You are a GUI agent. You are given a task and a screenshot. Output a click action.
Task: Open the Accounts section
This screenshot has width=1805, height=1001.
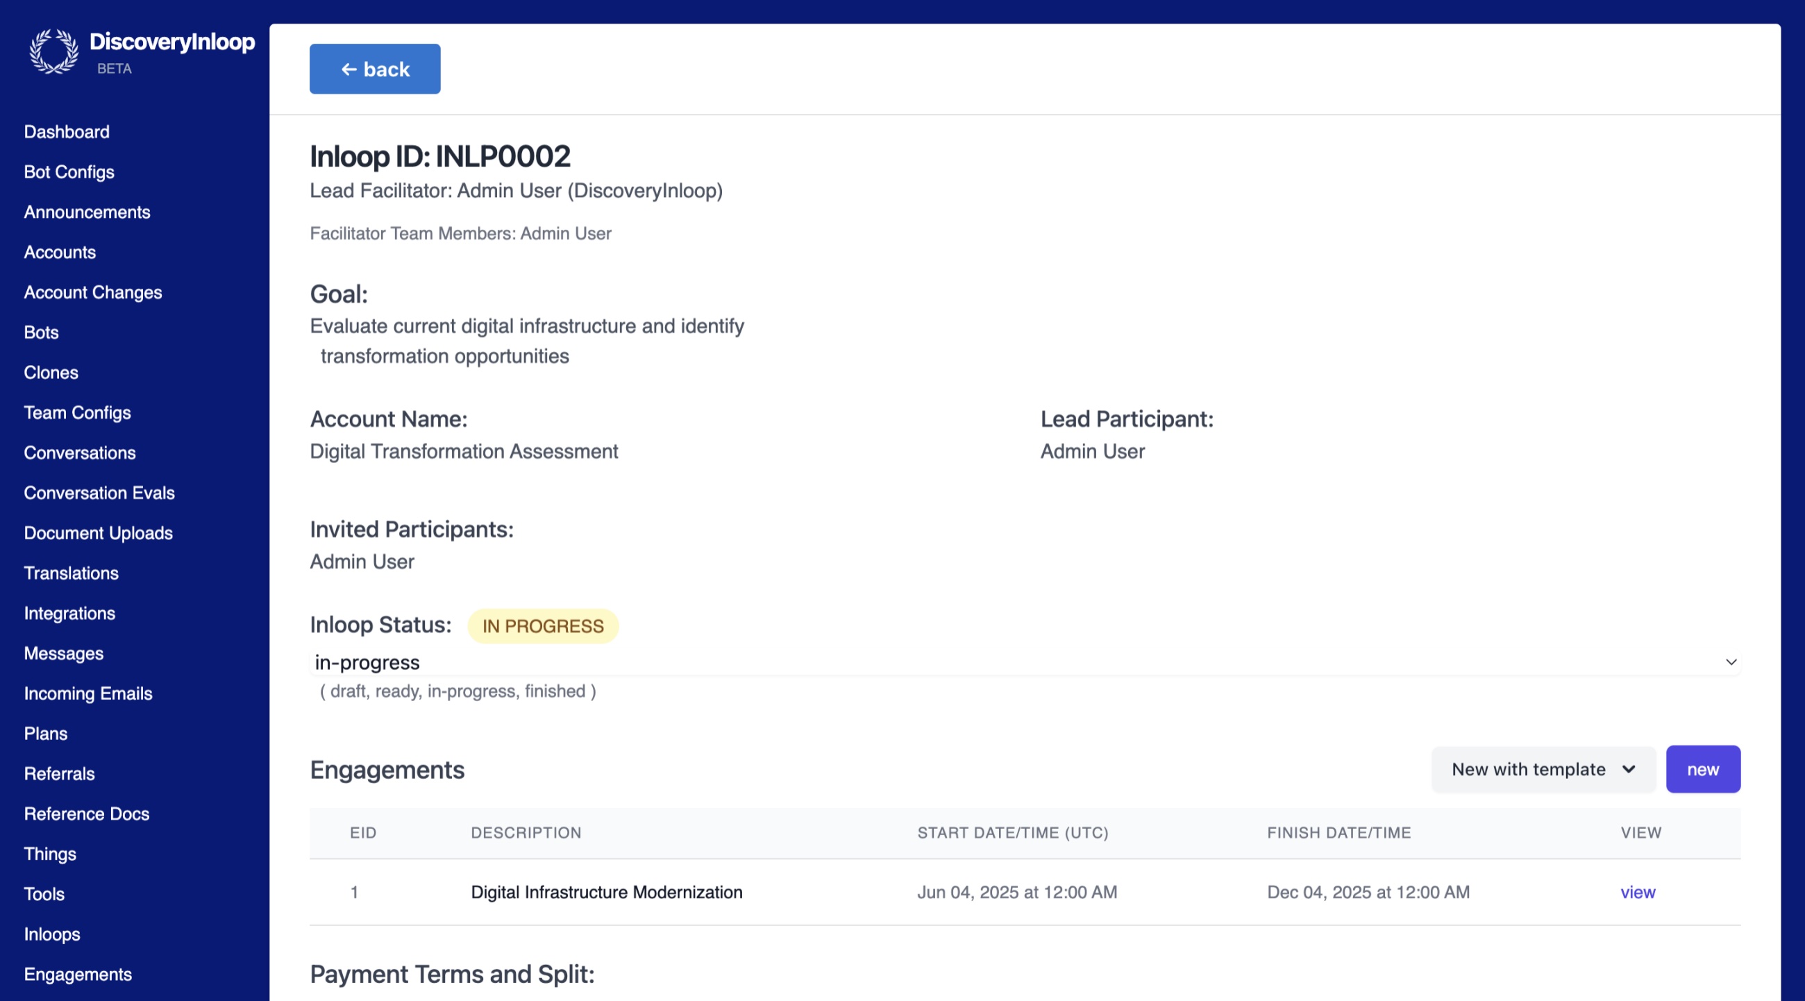tap(60, 252)
